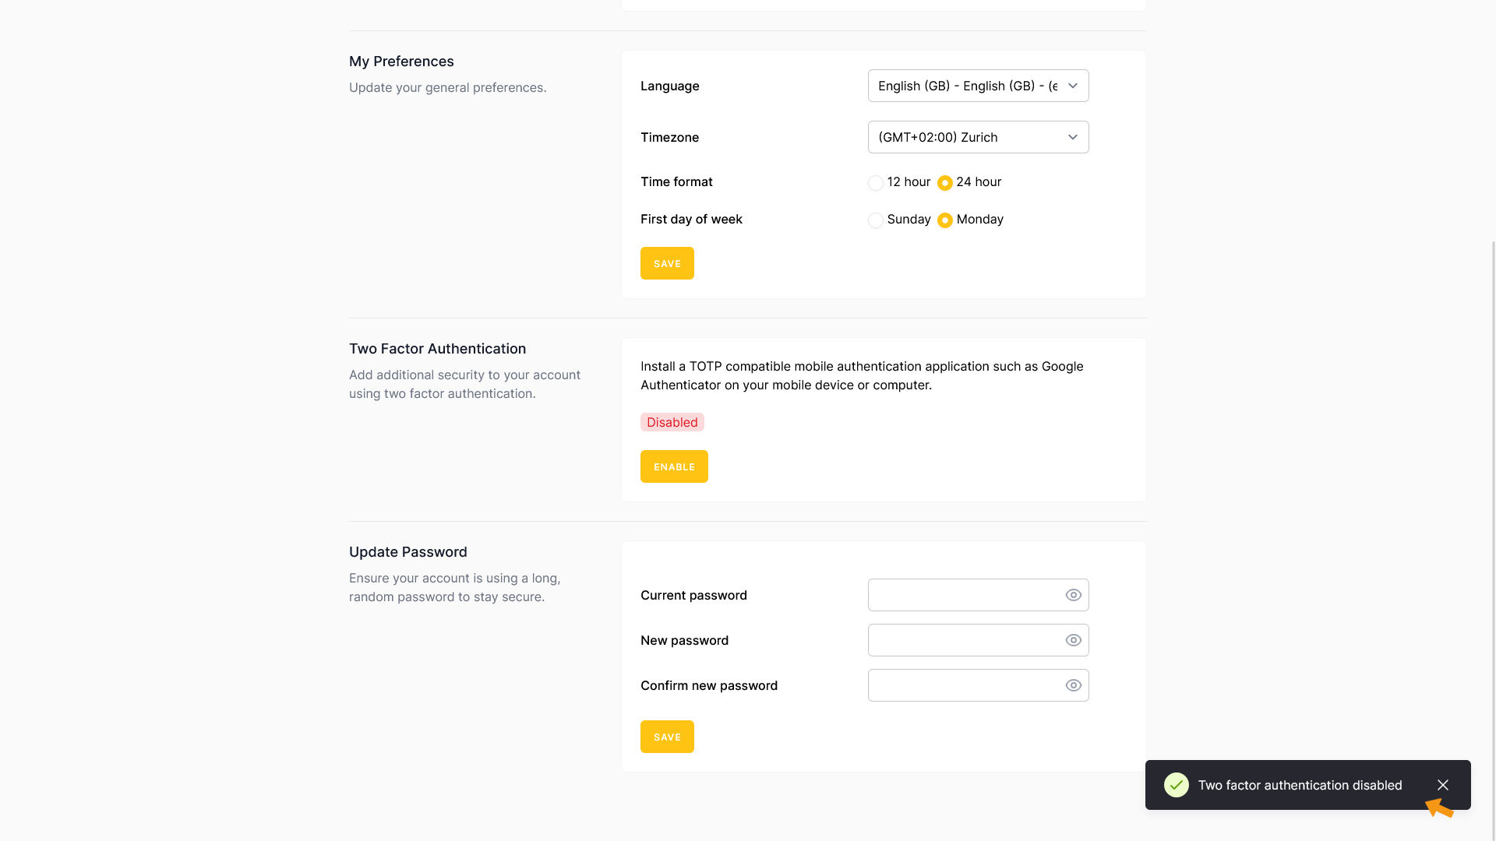
Task: Focus the Current password input
Action: 963,595
